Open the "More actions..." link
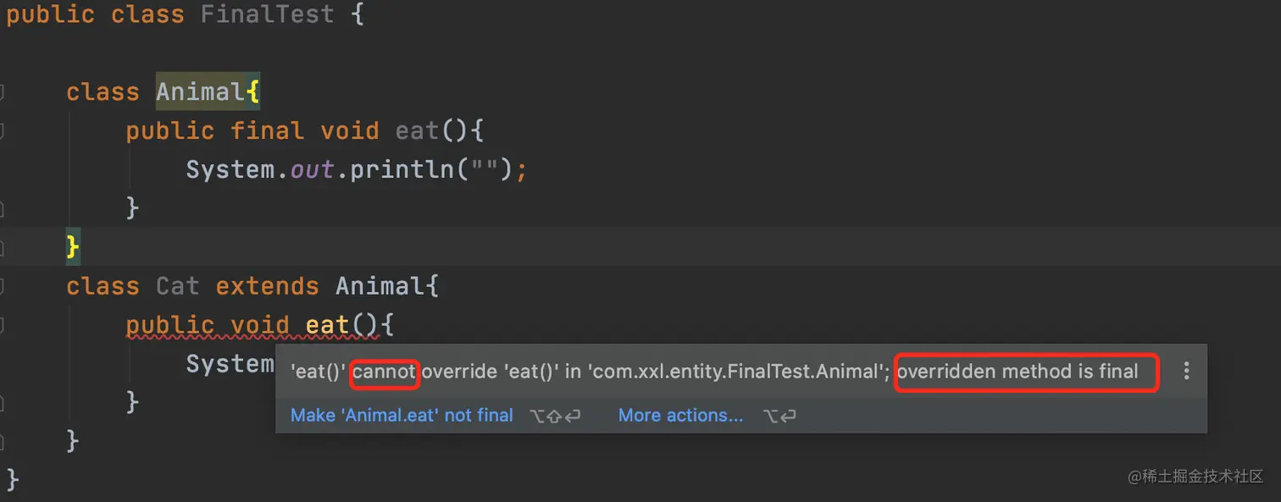Viewport: 1281px width, 502px height. click(x=680, y=415)
